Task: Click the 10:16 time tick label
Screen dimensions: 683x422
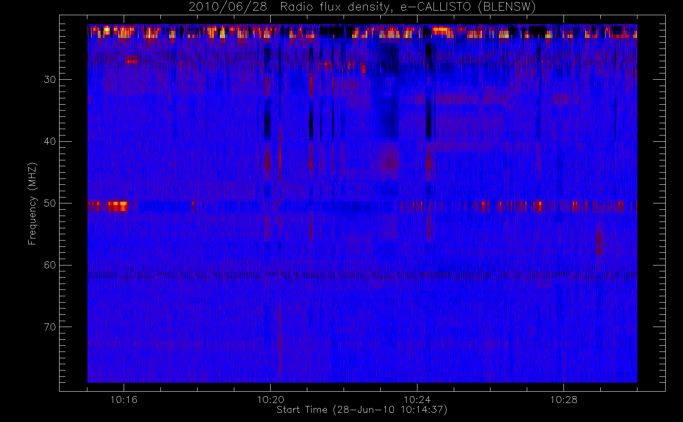Action: [124, 400]
